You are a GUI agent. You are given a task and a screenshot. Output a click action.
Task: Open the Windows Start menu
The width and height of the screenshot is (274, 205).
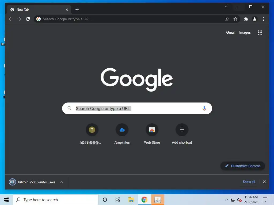[6, 200]
